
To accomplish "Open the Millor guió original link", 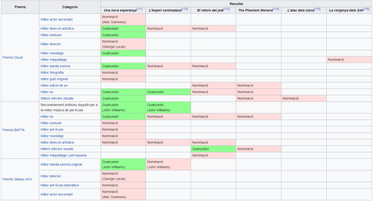I will pyautogui.click(x=54, y=79).
